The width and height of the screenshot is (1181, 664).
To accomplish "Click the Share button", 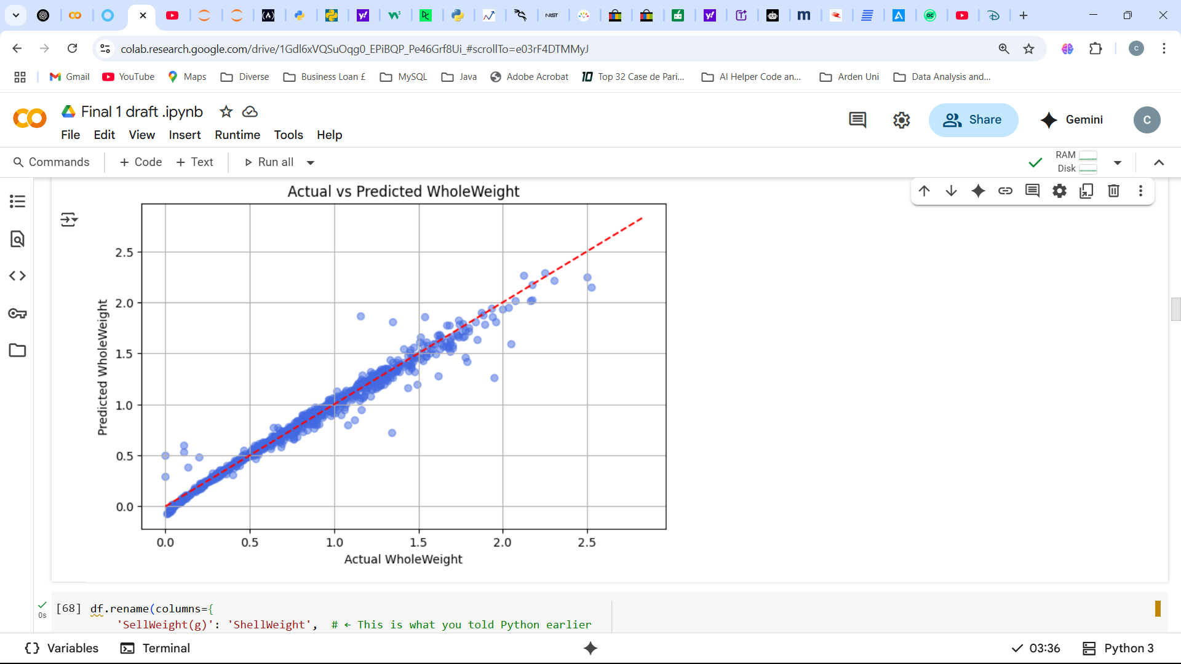I will [973, 120].
